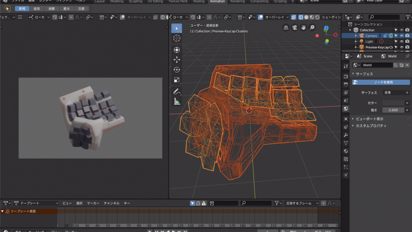The width and height of the screenshot is (412, 232).
Task: Toggle Collection visibility eye in outliner
Action: (x=402, y=30)
